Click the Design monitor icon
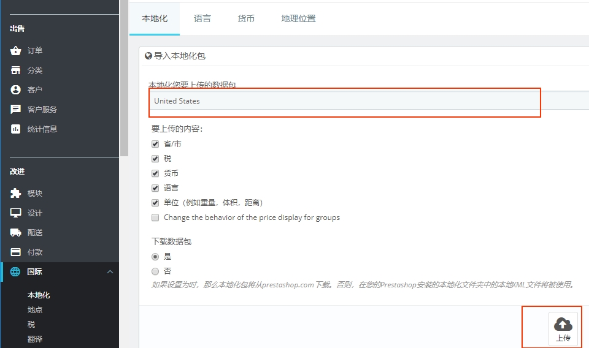 pos(16,213)
